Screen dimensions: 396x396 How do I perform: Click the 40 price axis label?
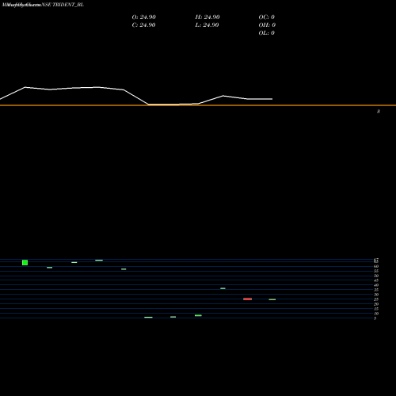pyautogui.click(x=376, y=285)
